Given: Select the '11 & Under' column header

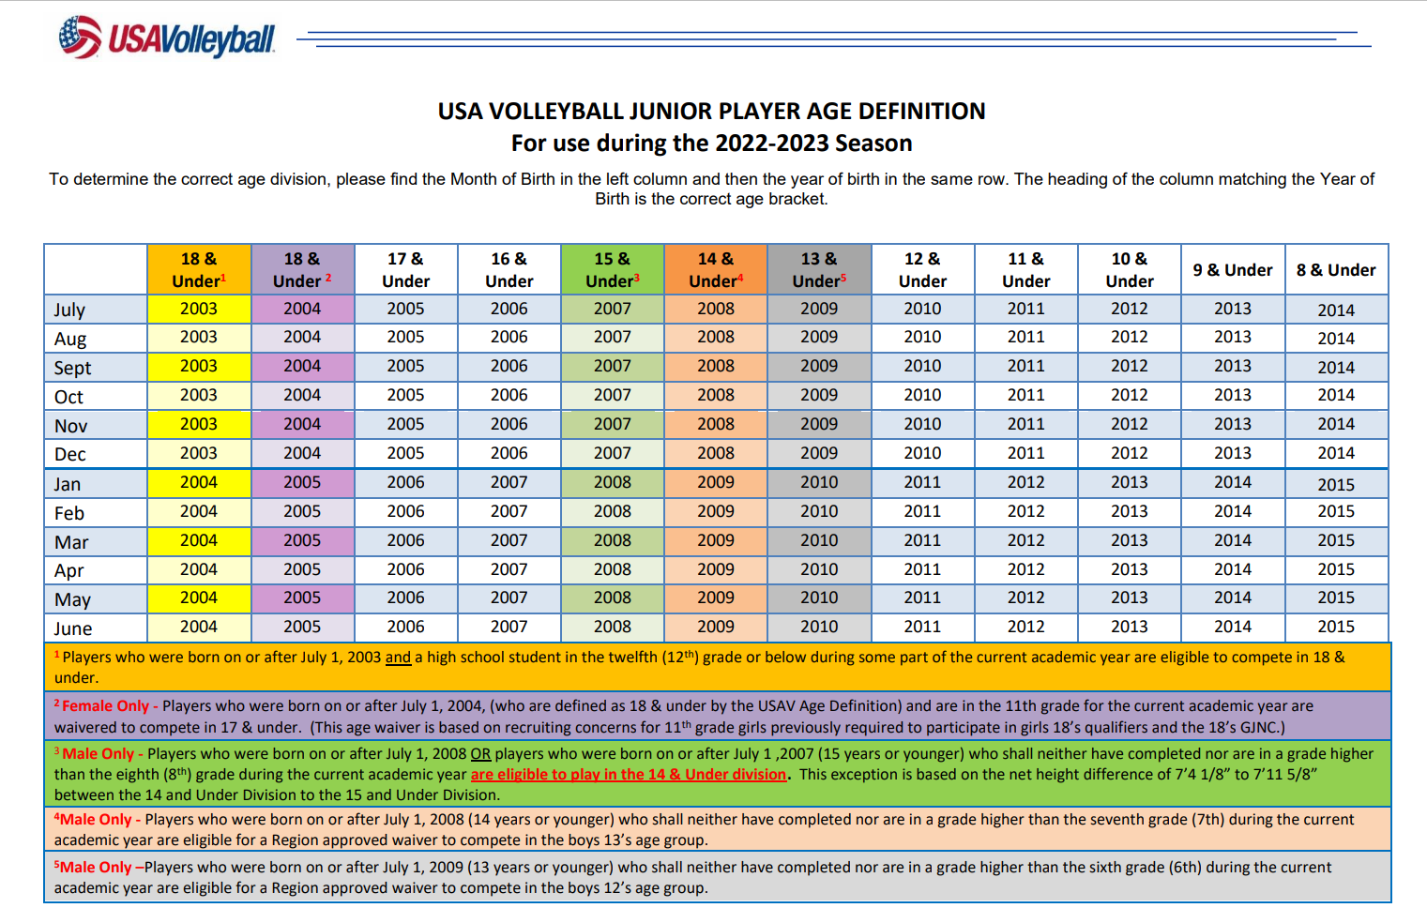Looking at the screenshot, I should coord(1026,270).
